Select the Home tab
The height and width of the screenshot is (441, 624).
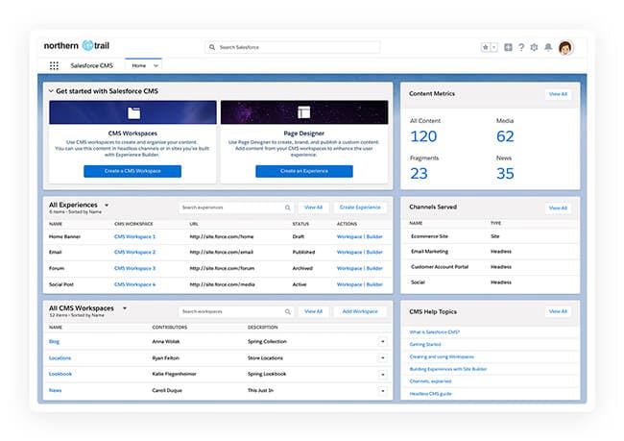(139, 65)
